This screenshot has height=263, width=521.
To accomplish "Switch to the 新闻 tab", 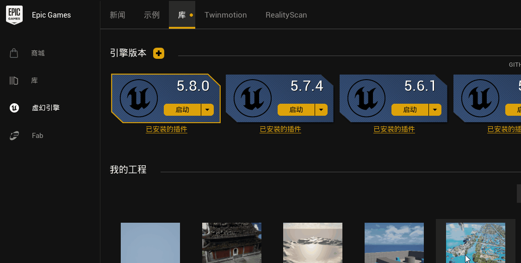I will pyautogui.click(x=117, y=15).
